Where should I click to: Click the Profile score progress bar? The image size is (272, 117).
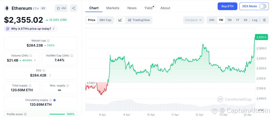tap(57, 114)
